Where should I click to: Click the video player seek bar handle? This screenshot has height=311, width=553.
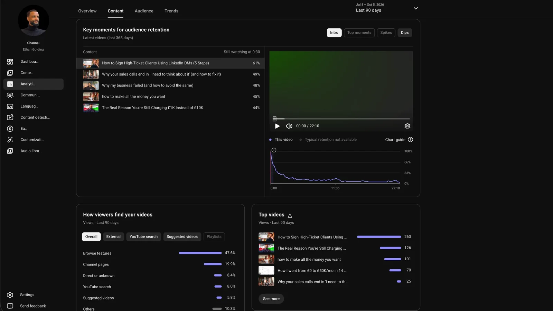click(274, 119)
